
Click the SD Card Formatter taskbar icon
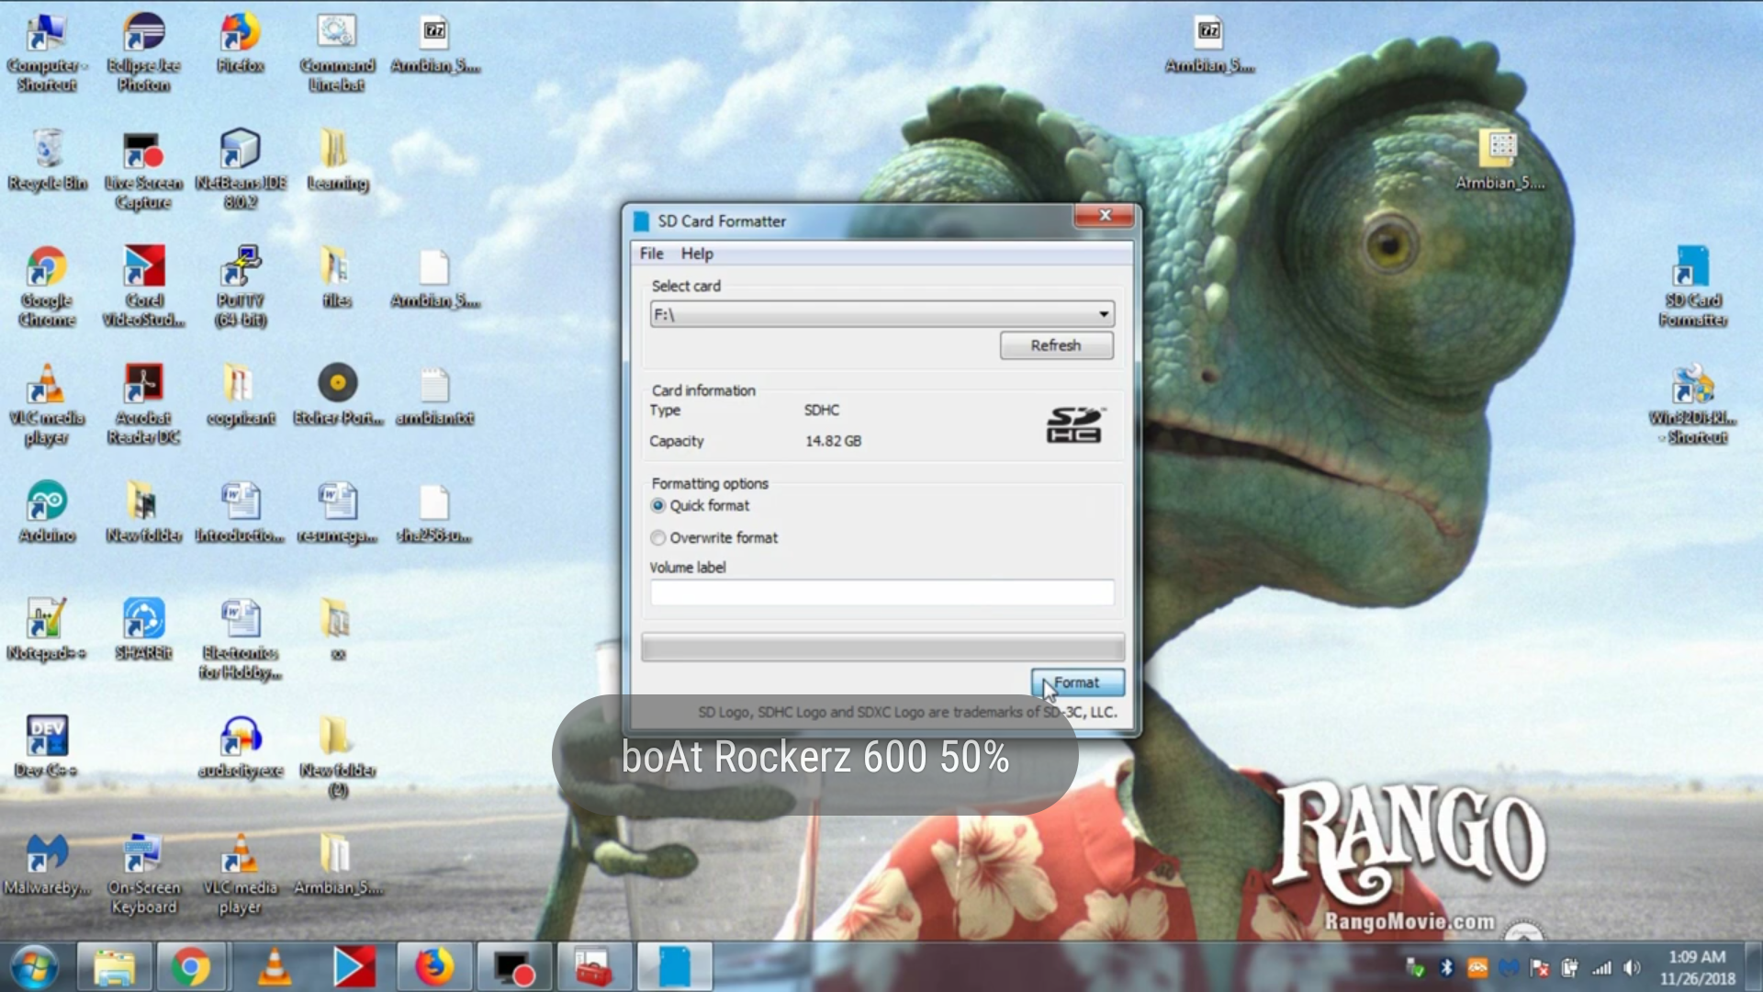(x=674, y=967)
